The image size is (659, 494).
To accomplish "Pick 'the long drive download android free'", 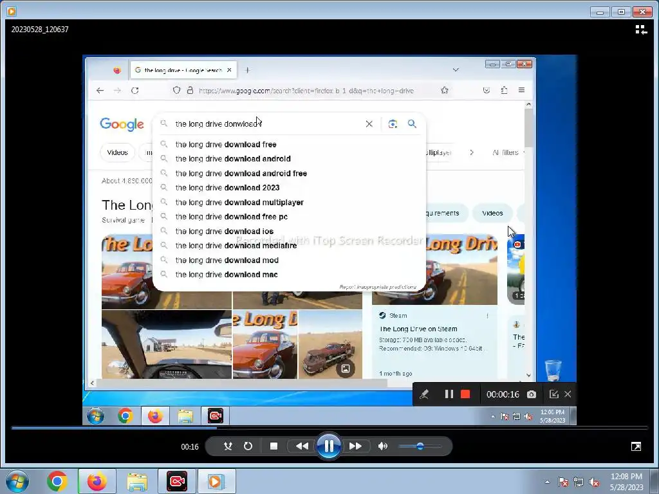I will [x=289, y=174].
